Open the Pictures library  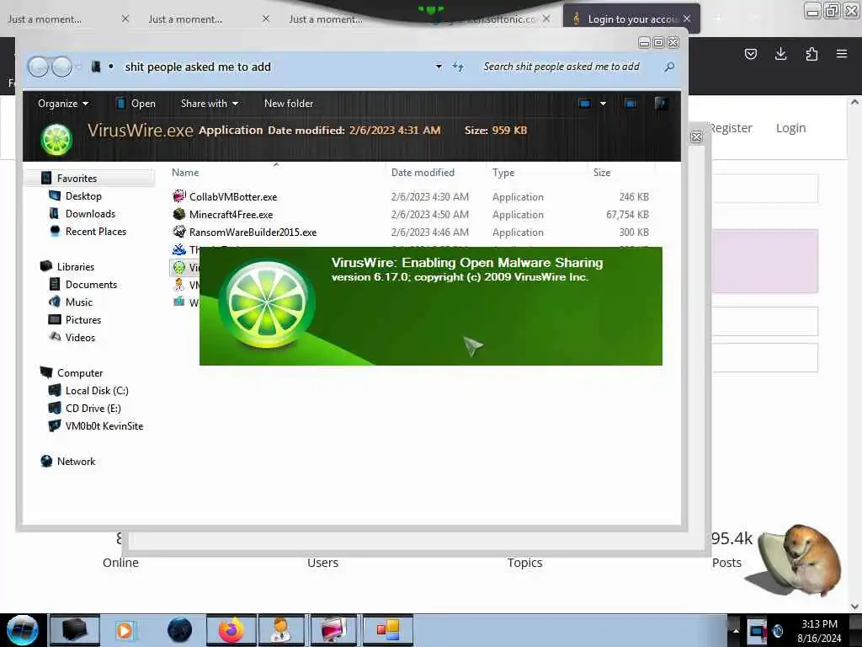[x=83, y=319]
